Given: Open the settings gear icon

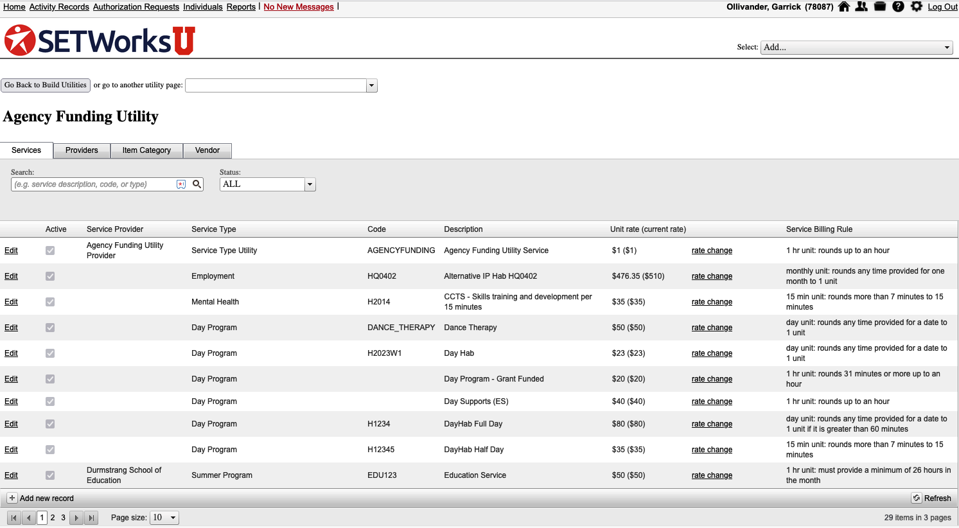Looking at the screenshot, I should click(917, 6).
